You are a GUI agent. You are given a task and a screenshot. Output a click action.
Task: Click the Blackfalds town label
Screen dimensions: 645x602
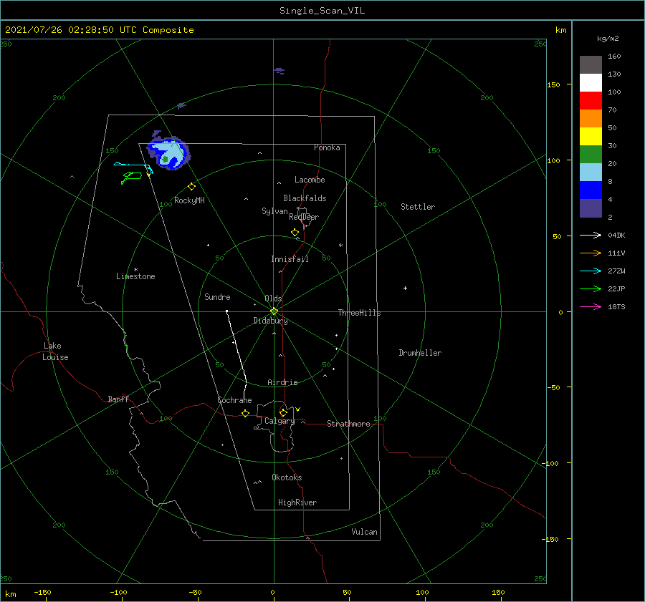coord(305,198)
